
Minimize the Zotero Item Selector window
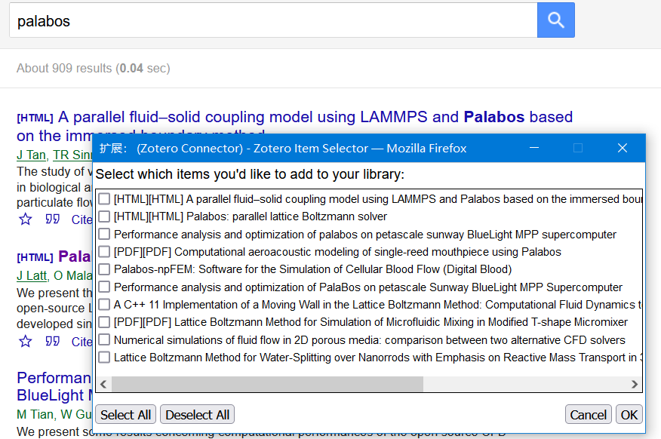click(534, 148)
